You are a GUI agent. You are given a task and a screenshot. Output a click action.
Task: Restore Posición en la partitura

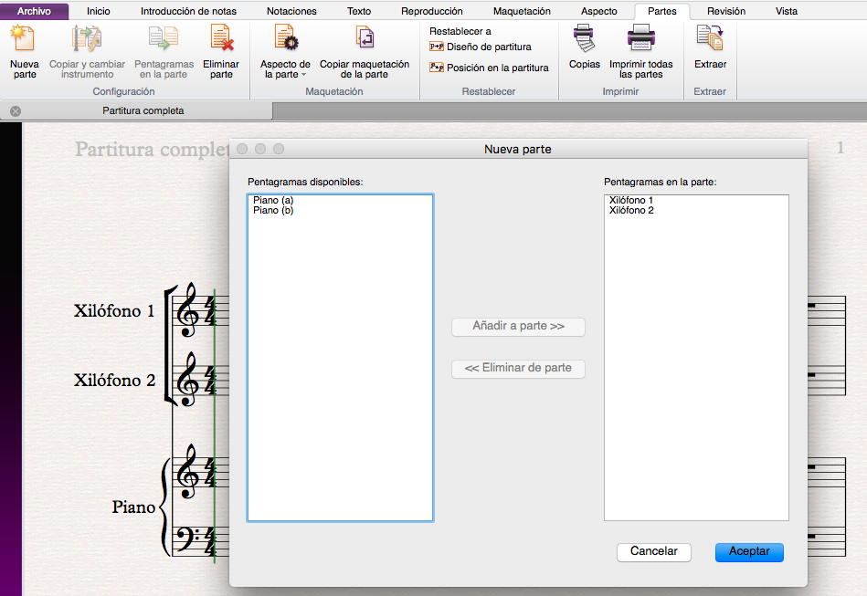497,68
